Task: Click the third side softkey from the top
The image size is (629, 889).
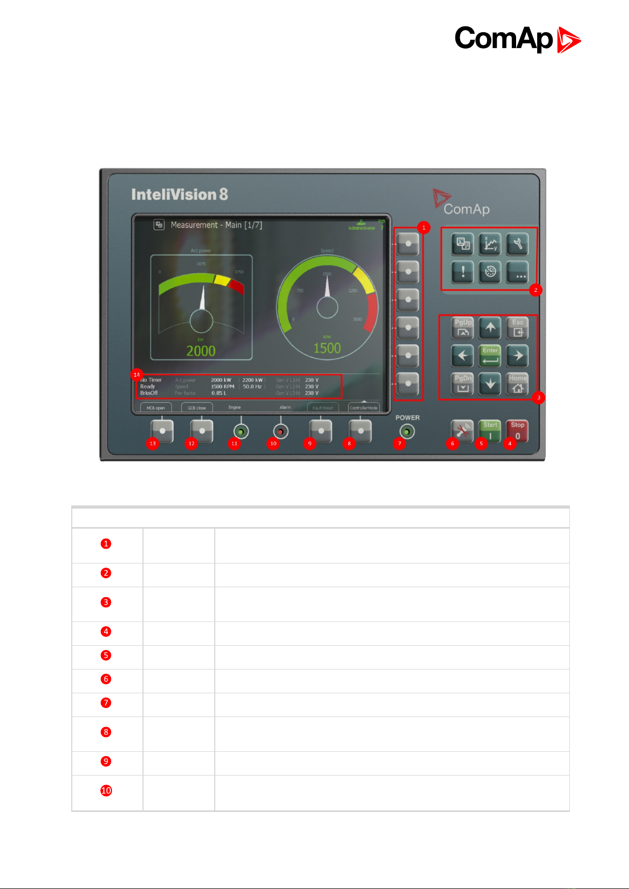Action: coord(408,300)
